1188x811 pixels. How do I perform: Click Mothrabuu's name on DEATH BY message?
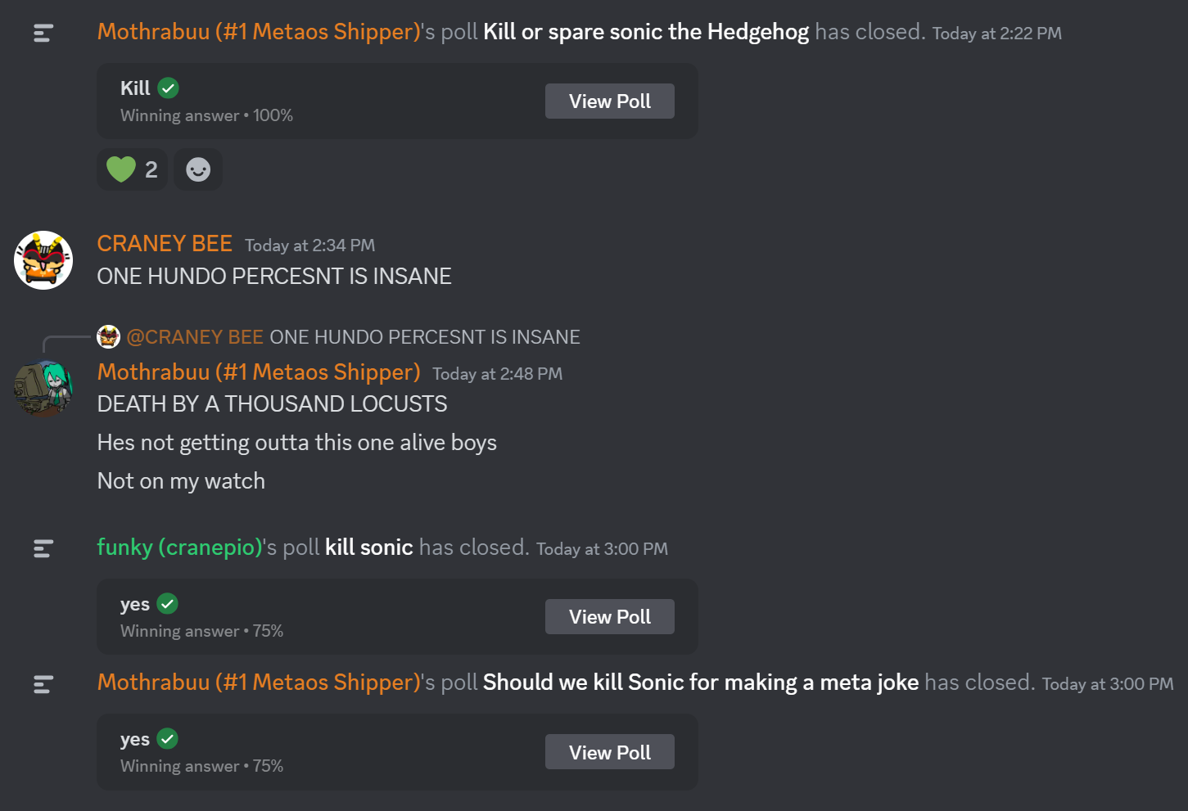259,372
